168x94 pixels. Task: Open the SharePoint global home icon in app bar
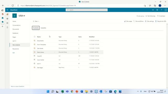[x=7, y=14]
